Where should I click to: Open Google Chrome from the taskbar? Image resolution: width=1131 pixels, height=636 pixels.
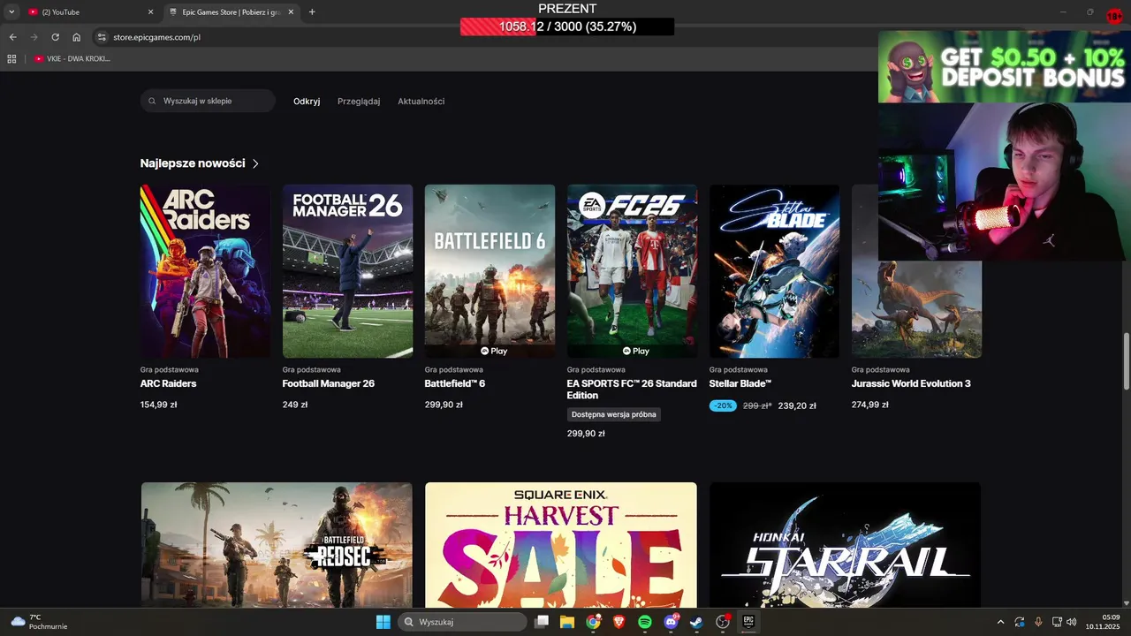[x=593, y=622]
